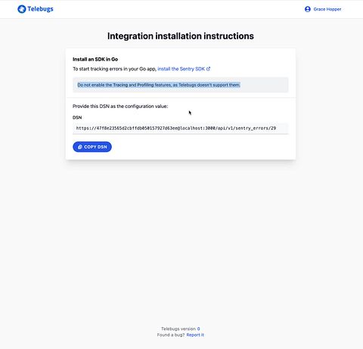The width and height of the screenshot is (363, 349).
Task: Focus the DSN URL input field
Action: click(x=181, y=128)
